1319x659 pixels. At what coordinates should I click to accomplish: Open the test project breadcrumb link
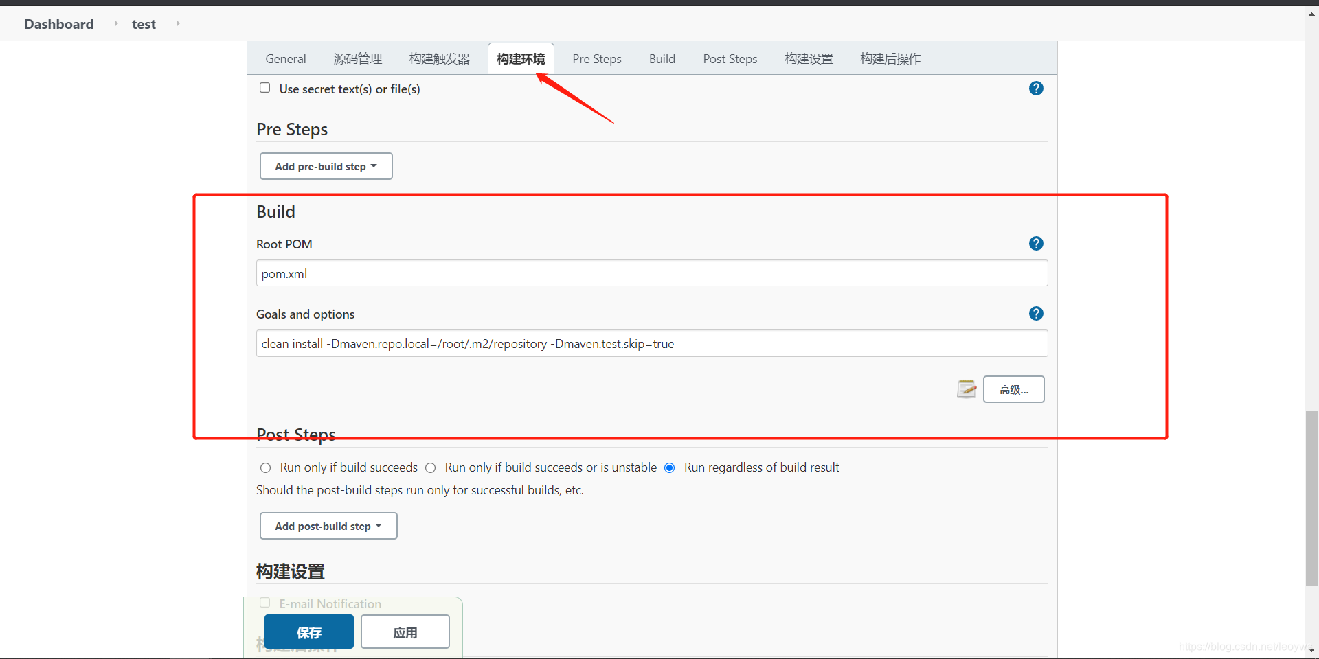[x=144, y=24]
